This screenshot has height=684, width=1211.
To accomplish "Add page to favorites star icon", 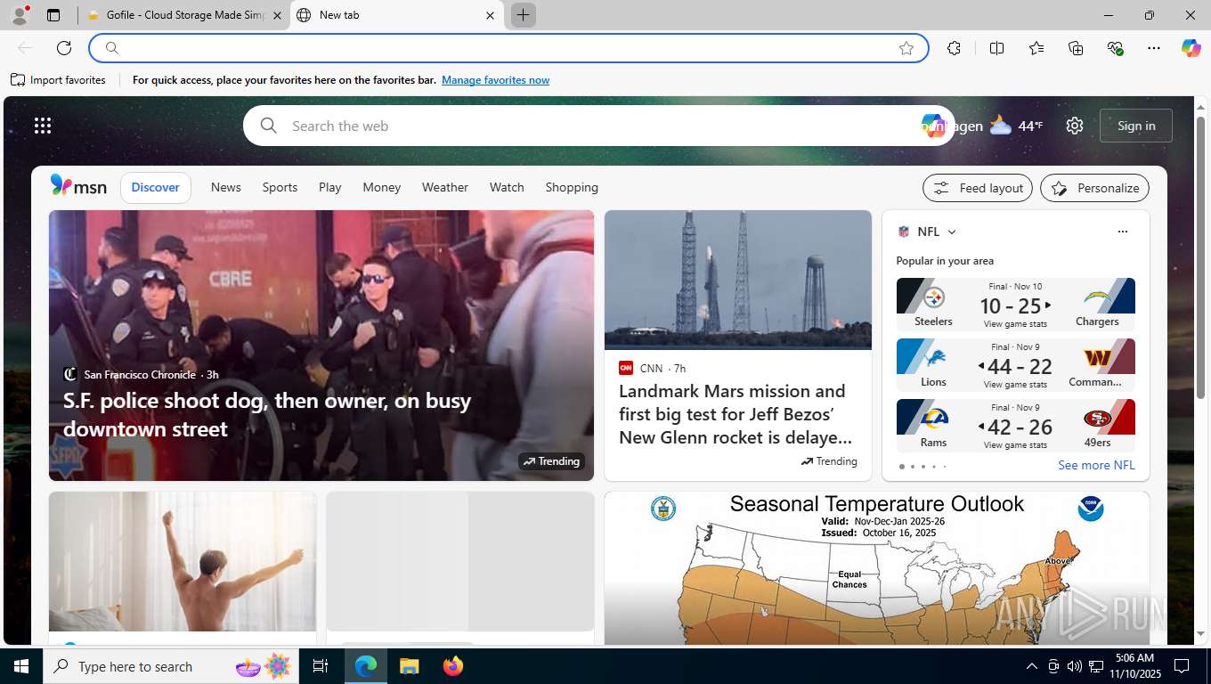I will point(906,48).
